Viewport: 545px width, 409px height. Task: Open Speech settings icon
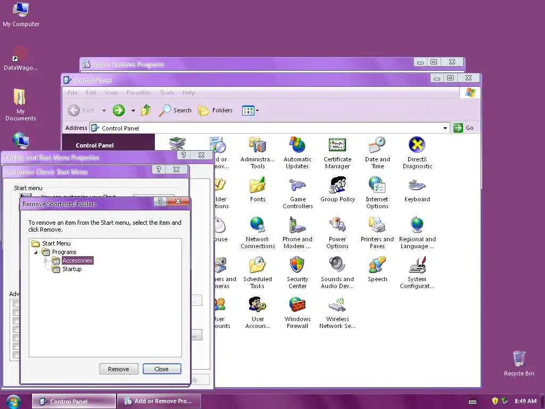[x=377, y=269]
